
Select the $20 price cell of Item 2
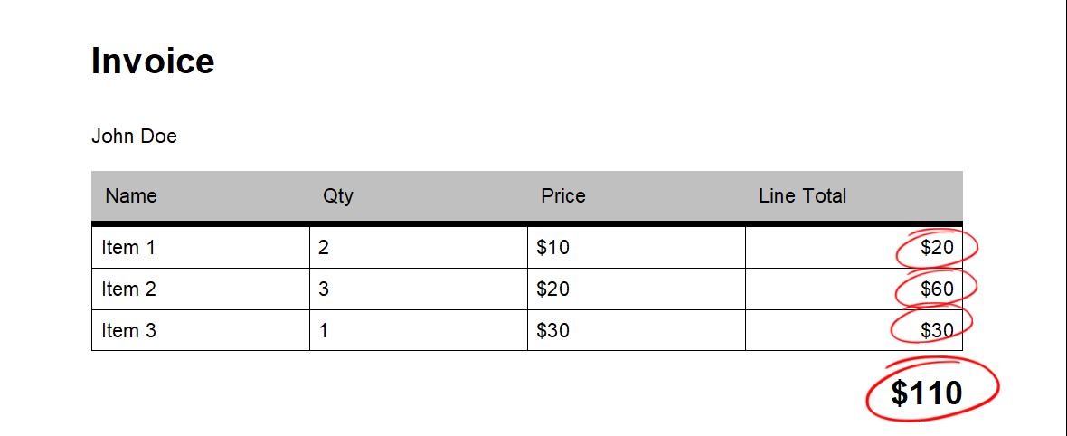click(637, 289)
